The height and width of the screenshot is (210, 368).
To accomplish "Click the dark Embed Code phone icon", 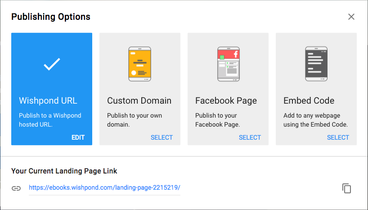I will coord(316,64).
